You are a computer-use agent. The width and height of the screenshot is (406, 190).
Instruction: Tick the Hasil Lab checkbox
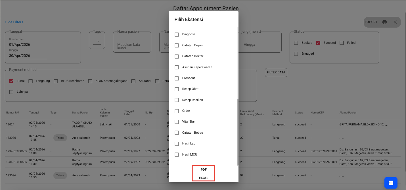pyautogui.click(x=177, y=144)
